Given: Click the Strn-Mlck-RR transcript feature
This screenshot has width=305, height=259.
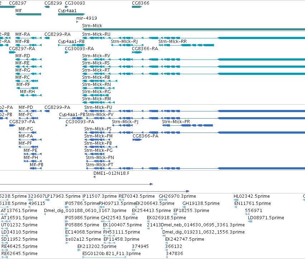Looking at the screenshot, I should (x=186, y=45).
